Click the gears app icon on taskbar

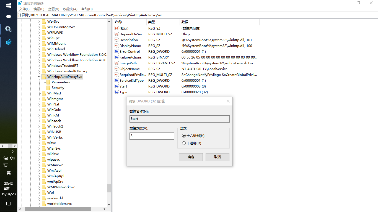pos(9,29)
